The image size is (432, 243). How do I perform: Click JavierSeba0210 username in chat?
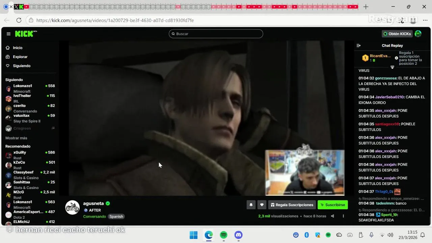(x=389, y=97)
